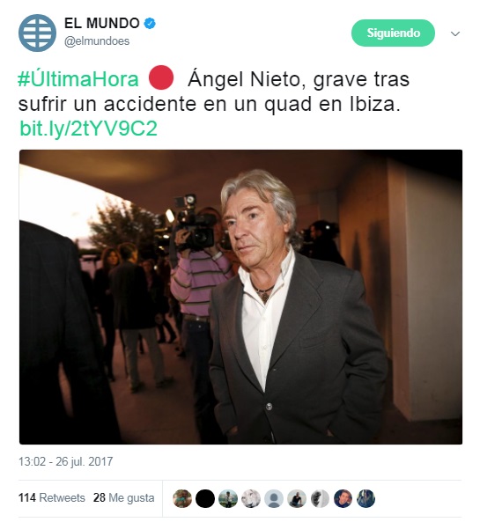This screenshot has height=522, width=480.
Task: Toggle the Siguiendo follow button
Action: [393, 33]
